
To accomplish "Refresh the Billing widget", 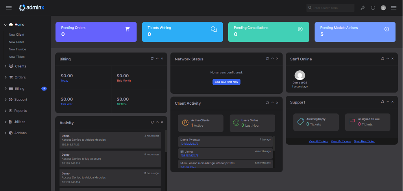I will 152,58.
